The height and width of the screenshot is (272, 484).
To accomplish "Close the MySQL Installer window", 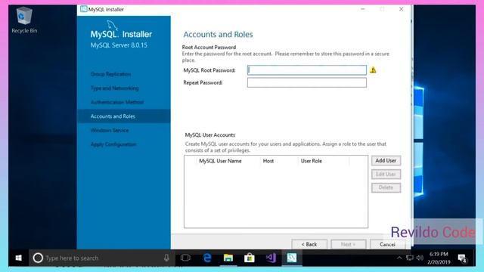I will coord(401,9).
